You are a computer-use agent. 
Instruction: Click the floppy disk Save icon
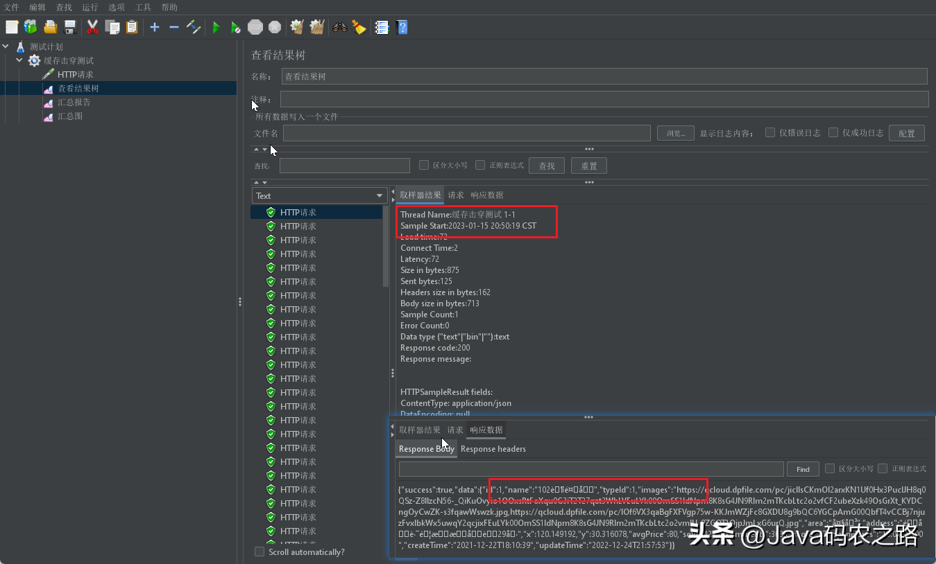70,27
